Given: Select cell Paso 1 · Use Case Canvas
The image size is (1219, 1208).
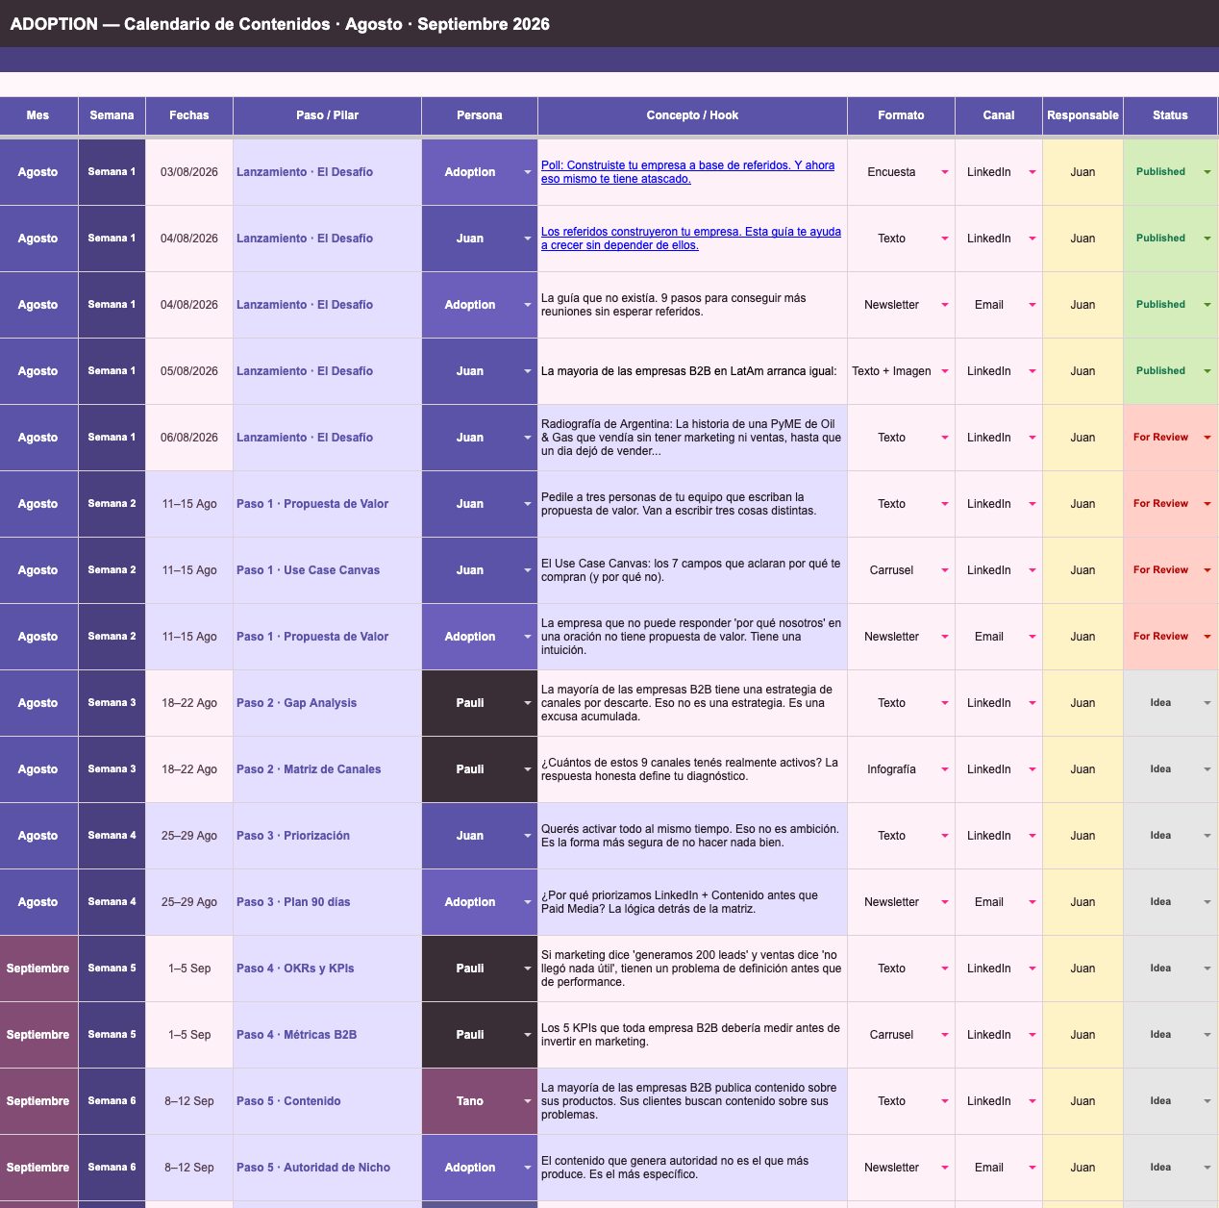Looking at the screenshot, I should (327, 570).
